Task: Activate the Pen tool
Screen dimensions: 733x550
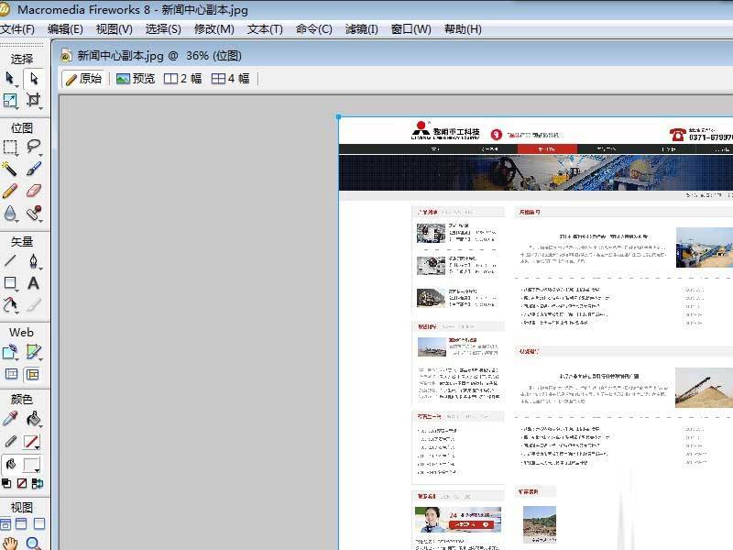Action: click(34, 261)
